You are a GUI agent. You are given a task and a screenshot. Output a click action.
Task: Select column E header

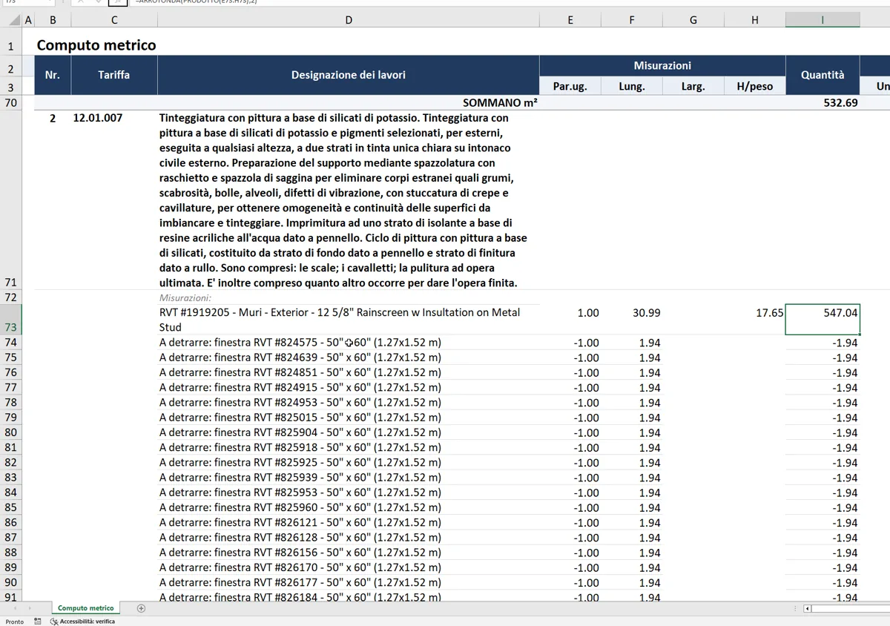[x=570, y=20]
